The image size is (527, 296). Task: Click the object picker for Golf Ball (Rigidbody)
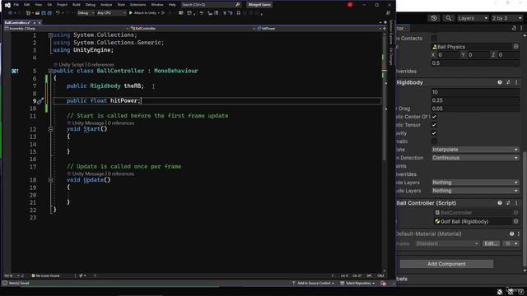click(x=516, y=221)
